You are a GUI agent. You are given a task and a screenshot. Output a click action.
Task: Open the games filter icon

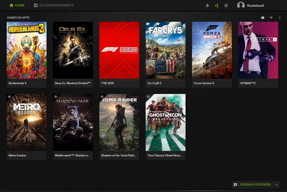coord(271,18)
